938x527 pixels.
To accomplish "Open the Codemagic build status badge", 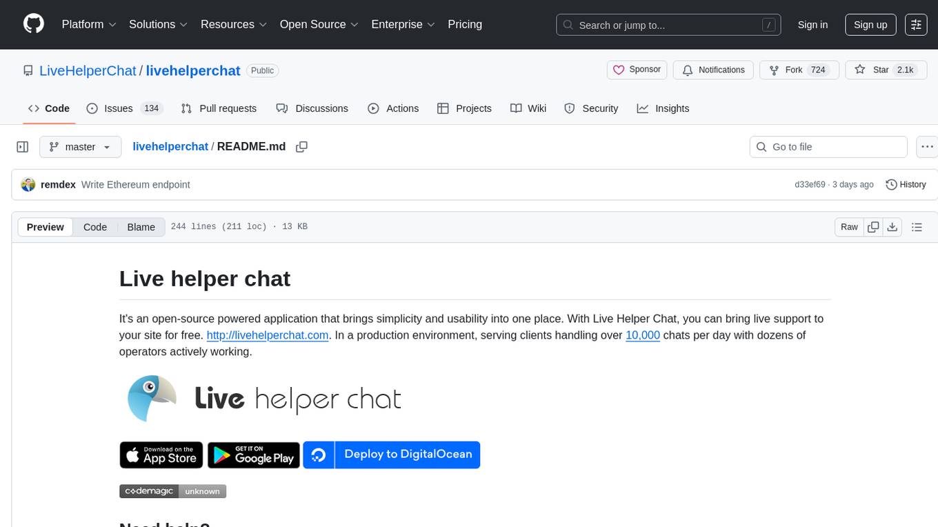I will (x=173, y=491).
